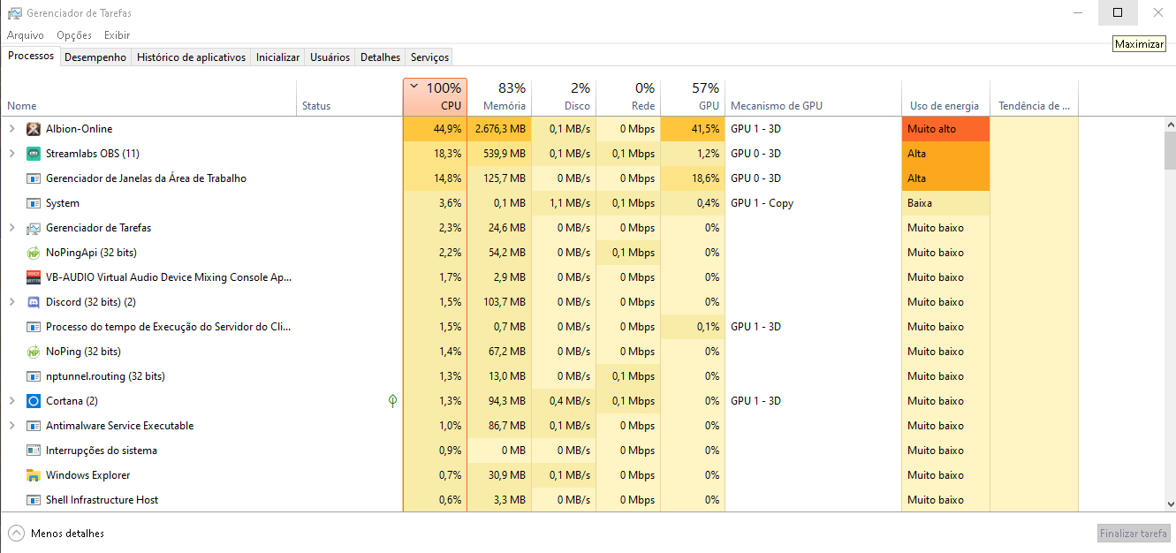
Task: Select the Interrupções do sistema process name
Action: (x=102, y=451)
